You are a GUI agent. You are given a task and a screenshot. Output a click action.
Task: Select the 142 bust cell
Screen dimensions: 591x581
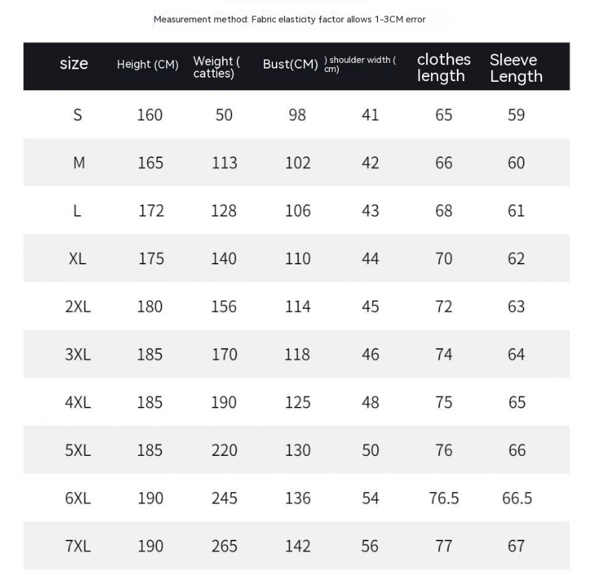[298, 546]
